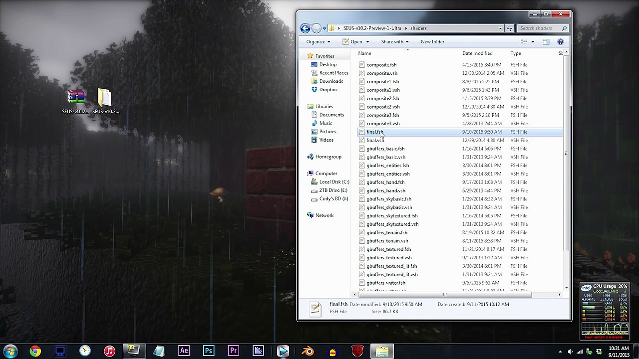The width and height of the screenshot is (639, 359).
Task: Create a New folder
Action: (x=432, y=42)
